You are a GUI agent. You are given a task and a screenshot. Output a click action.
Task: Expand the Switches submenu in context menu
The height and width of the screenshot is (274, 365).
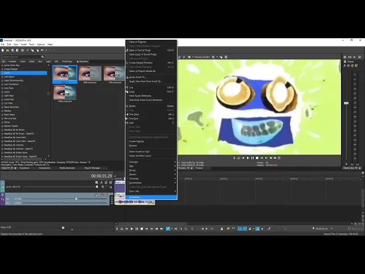click(x=151, y=162)
